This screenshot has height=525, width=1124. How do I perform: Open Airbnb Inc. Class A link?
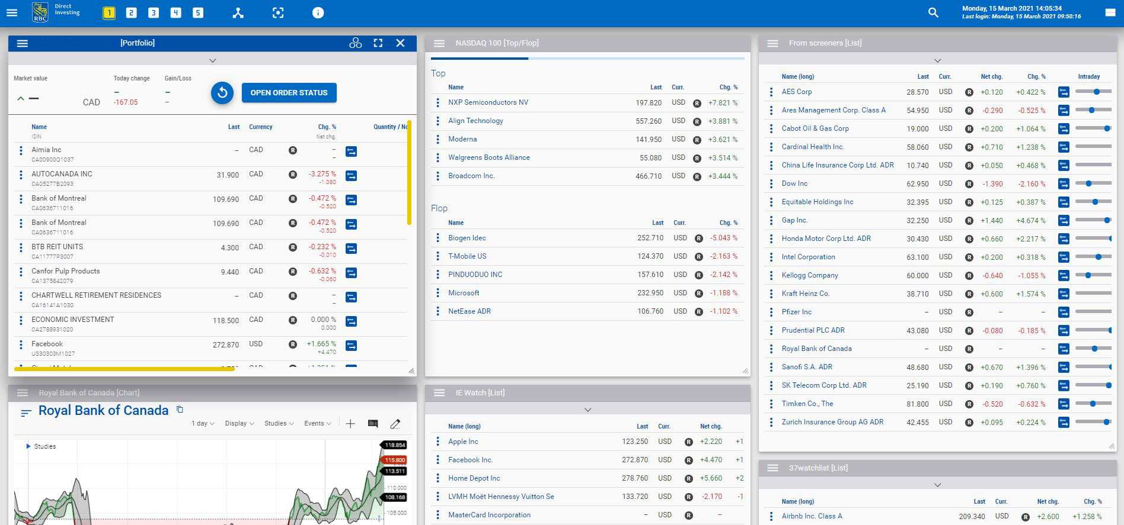812,516
